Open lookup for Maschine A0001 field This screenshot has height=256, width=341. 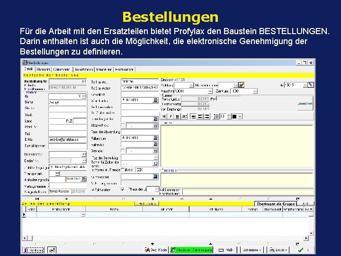[x=210, y=91]
